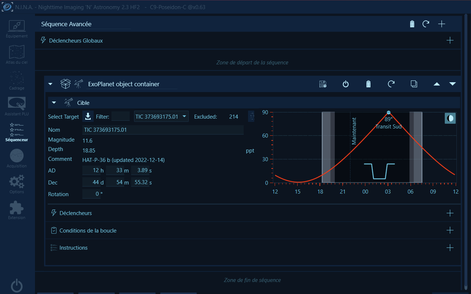Click the comment text HAT-P-36 b
Viewport: 471px width, 294px height.
(124, 160)
